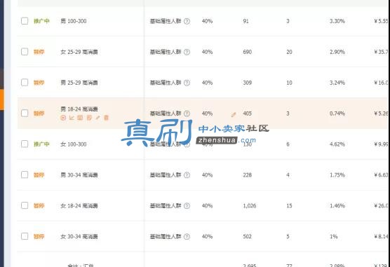Click help icon in 女 25-29 row

tap(187, 52)
